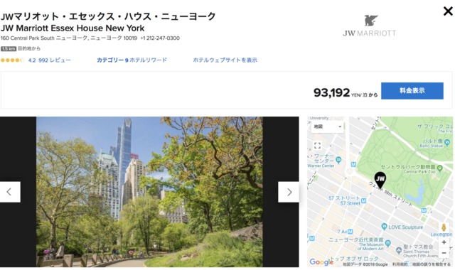This screenshot has width=455, height=270.
Task: Open the カテゴリー9 ホテルリワード link
Action: [x=132, y=60]
